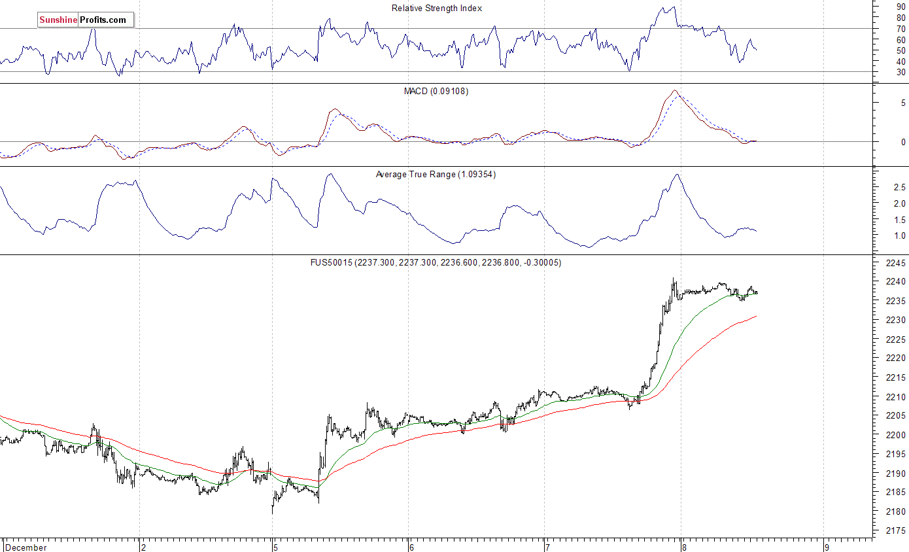Select the FUS50015 price chart title
The width and height of the screenshot is (909, 552).
pyautogui.click(x=436, y=263)
